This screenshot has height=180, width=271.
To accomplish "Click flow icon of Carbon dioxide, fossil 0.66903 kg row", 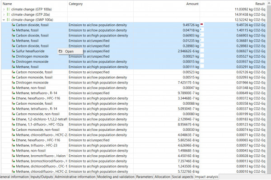I will [13, 36].
